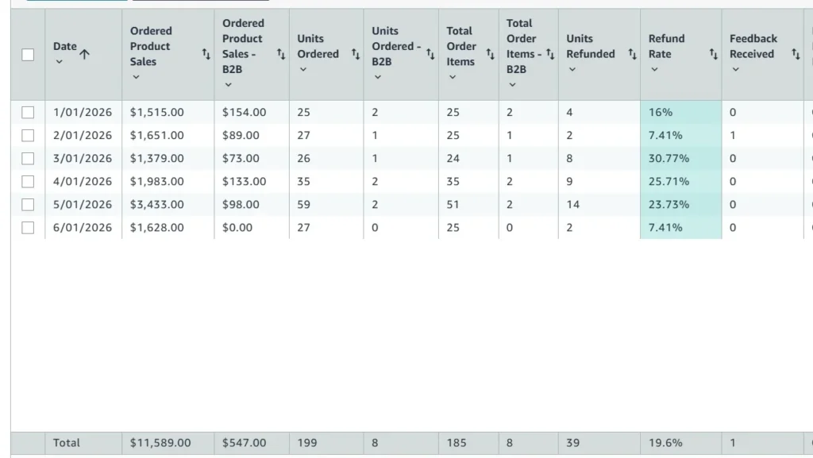The width and height of the screenshot is (813, 458).
Task: Expand Units Refunded column options chevron
Action: [572, 69]
